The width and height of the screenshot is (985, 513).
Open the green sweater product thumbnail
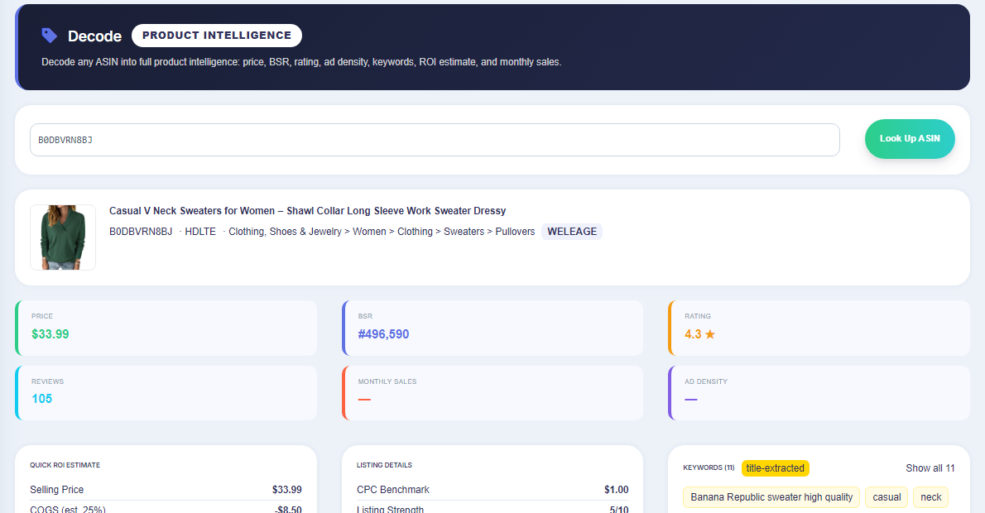(63, 237)
